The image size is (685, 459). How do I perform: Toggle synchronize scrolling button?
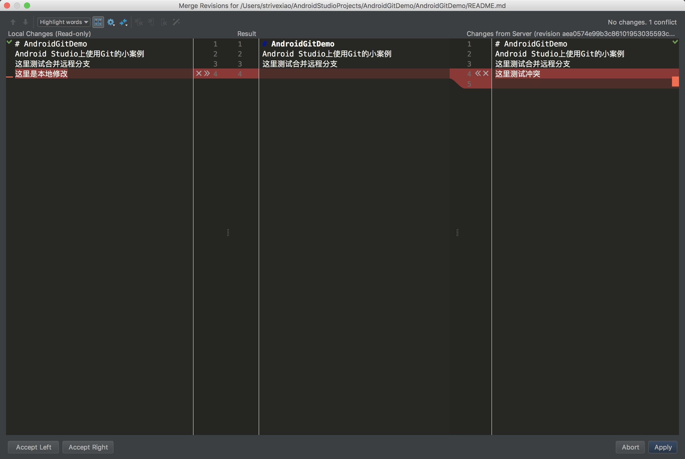(x=98, y=22)
